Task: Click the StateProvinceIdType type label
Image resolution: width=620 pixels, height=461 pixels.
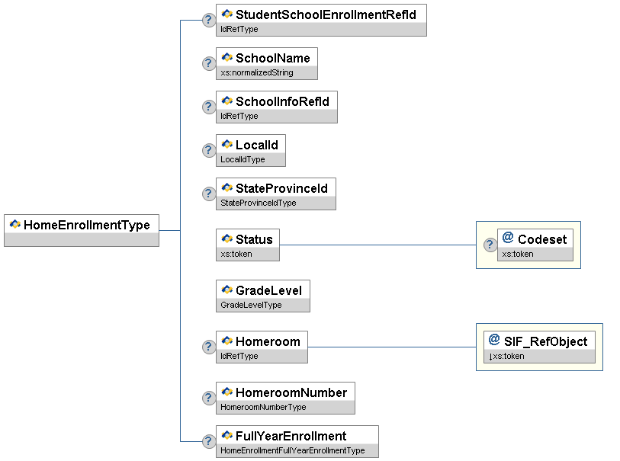Action: point(258,203)
